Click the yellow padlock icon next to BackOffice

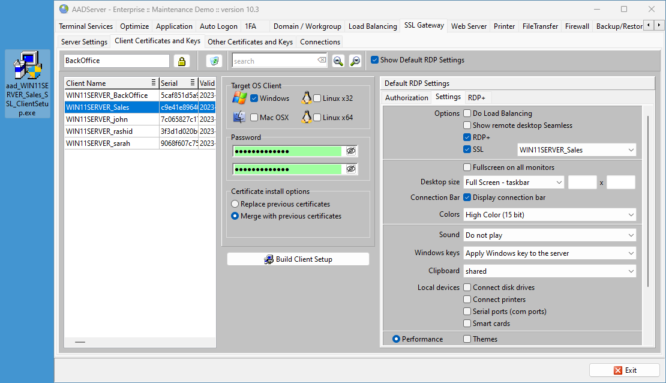coord(182,61)
